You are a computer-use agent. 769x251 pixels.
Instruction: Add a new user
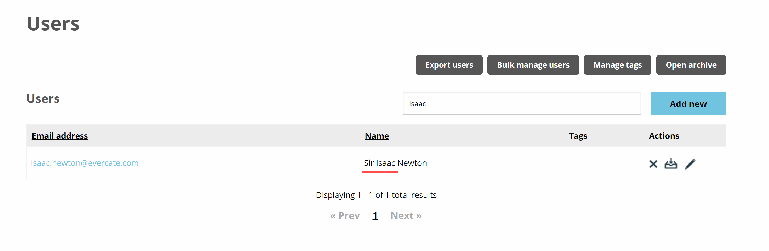pos(688,103)
